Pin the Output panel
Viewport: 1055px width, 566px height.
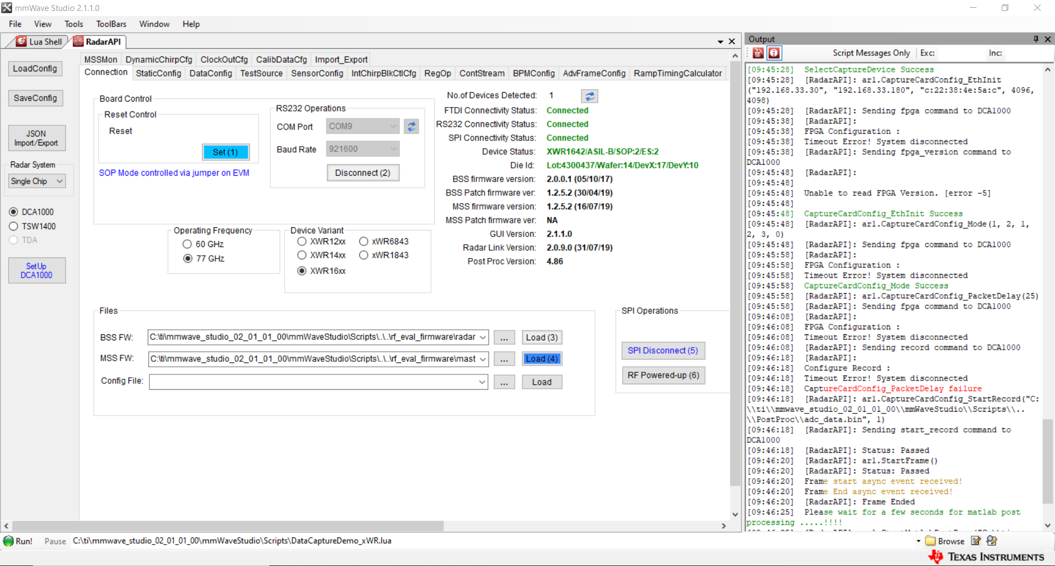tap(1036, 39)
